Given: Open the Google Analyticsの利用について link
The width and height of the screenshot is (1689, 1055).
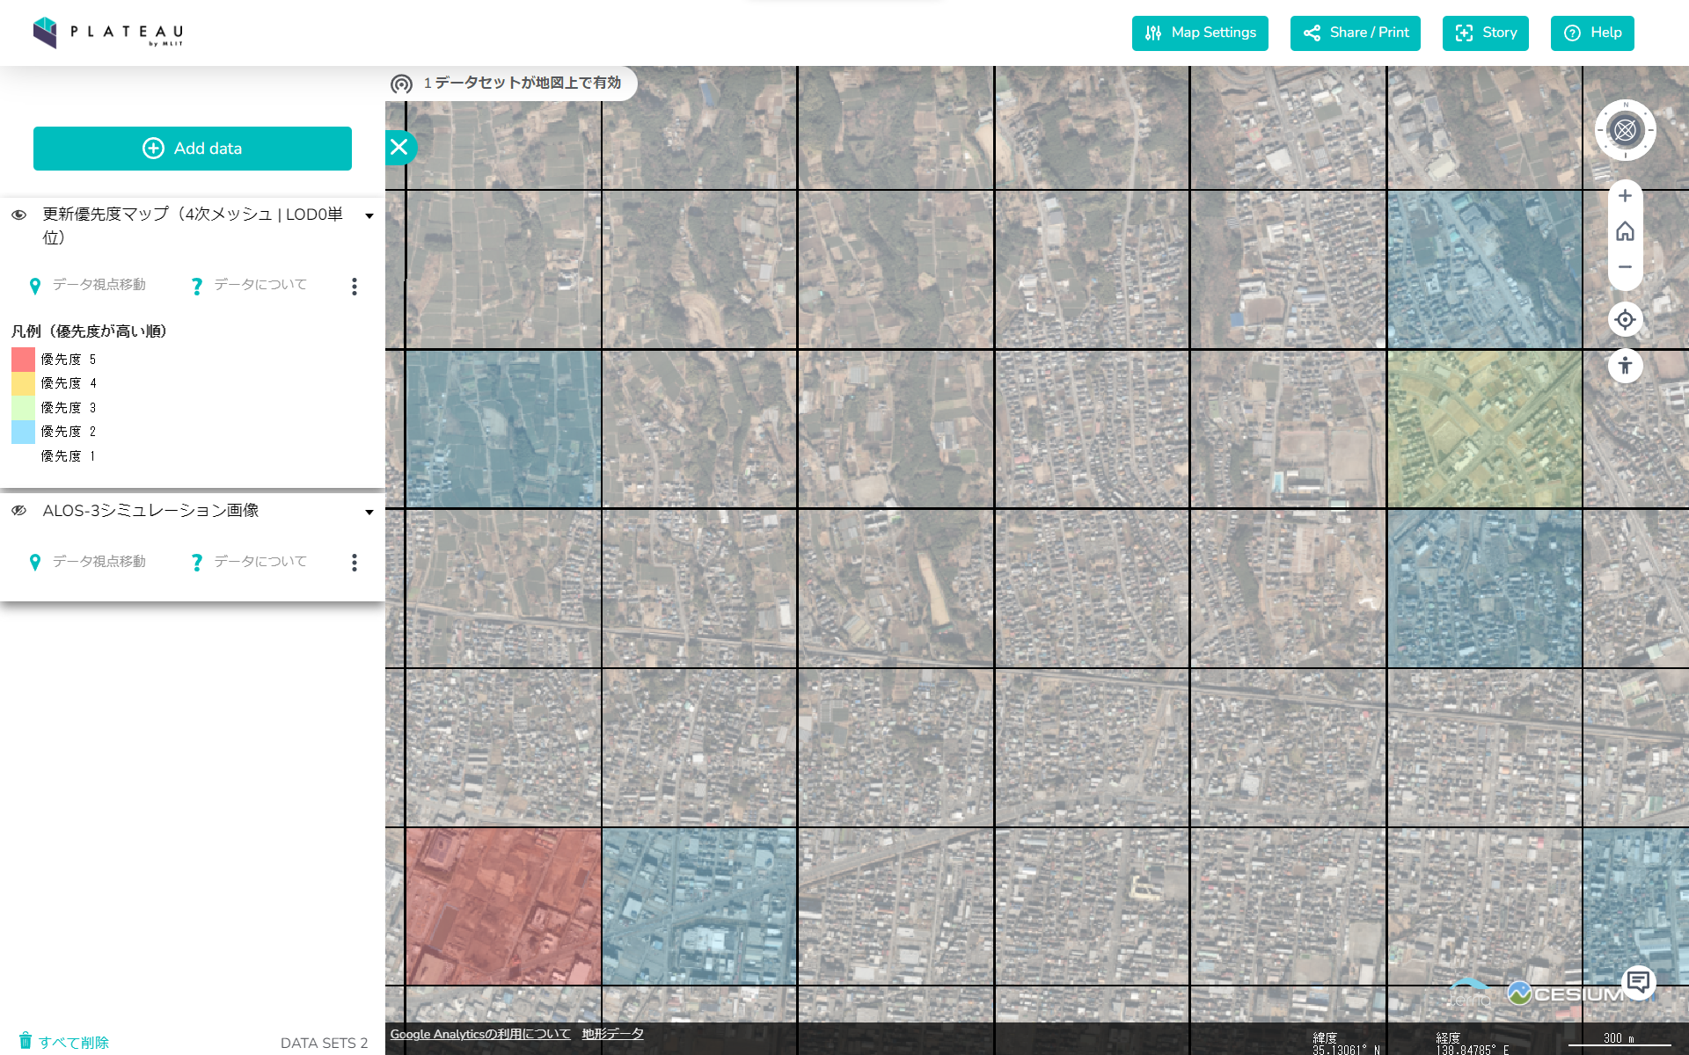Looking at the screenshot, I should (480, 1034).
